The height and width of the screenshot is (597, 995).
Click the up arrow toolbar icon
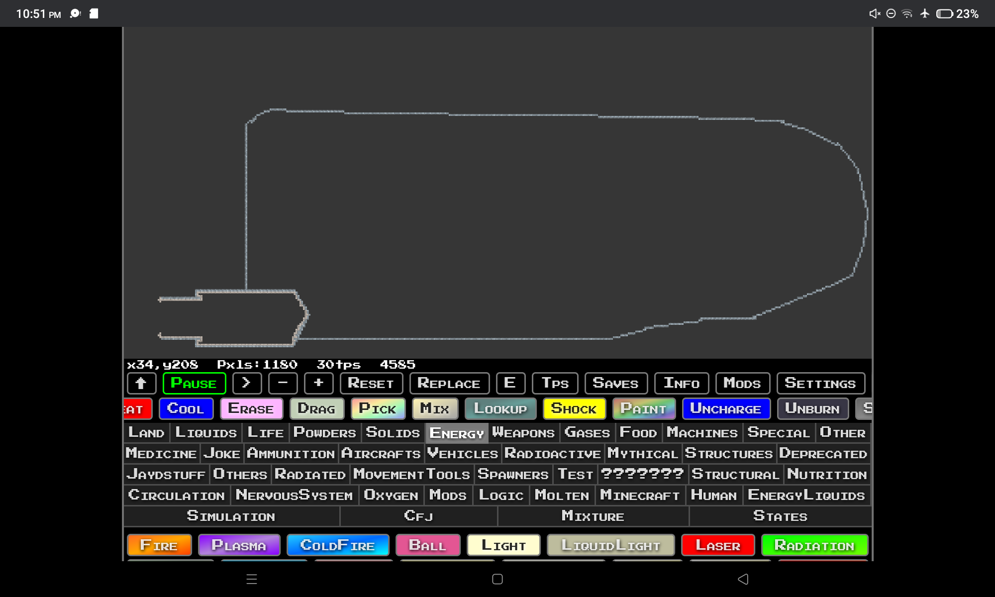pyautogui.click(x=141, y=384)
